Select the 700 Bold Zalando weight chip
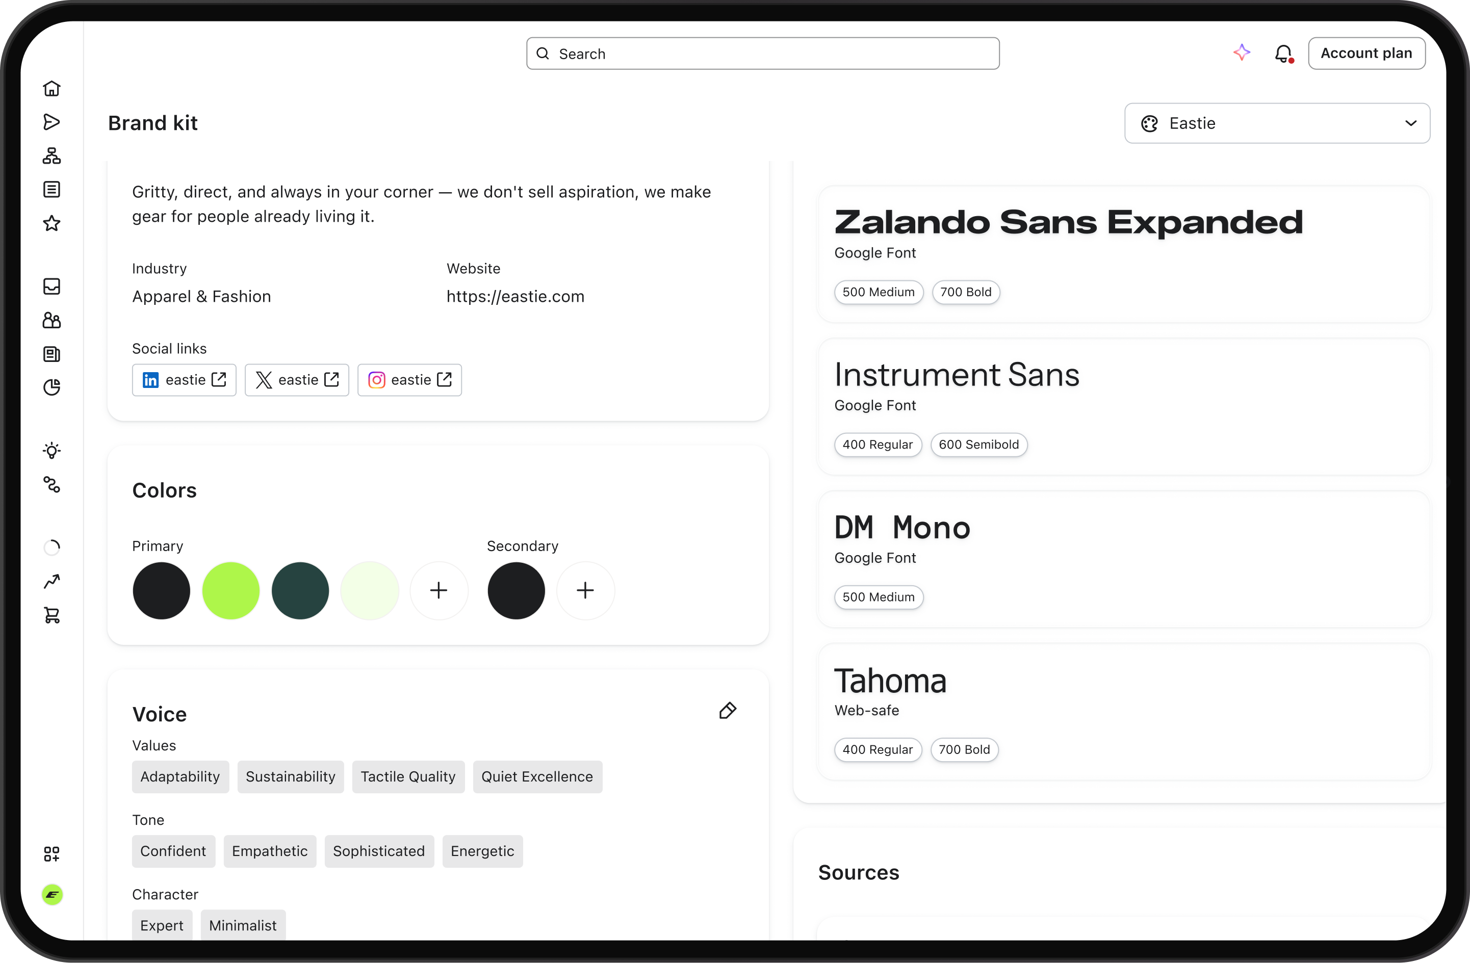1470x963 pixels. pyautogui.click(x=965, y=292)
